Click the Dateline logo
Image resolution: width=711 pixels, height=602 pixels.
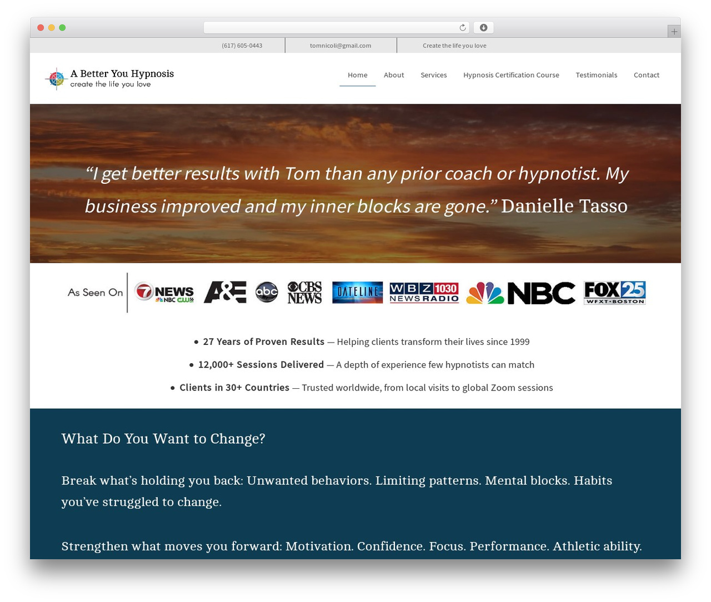pos(357,292)
